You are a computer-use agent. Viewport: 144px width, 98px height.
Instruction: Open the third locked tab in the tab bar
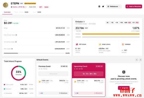click(37, 12)
